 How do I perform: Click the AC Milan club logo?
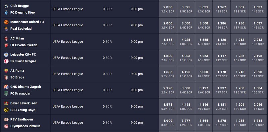pyautogui.click(x=6, y=39)
